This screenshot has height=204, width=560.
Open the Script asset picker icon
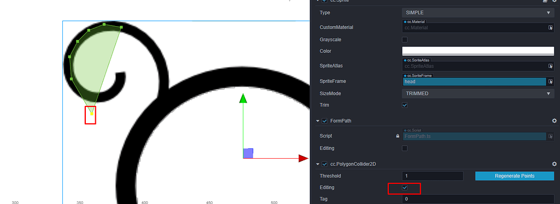[x=551, y=136]
